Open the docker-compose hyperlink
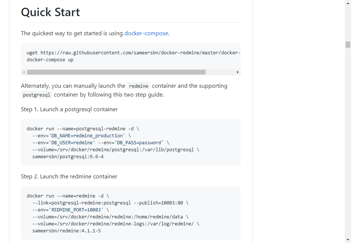The image size is (351, 243). pos(146,33)
